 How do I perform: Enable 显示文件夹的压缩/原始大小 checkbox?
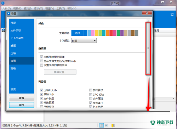[41, 61]
